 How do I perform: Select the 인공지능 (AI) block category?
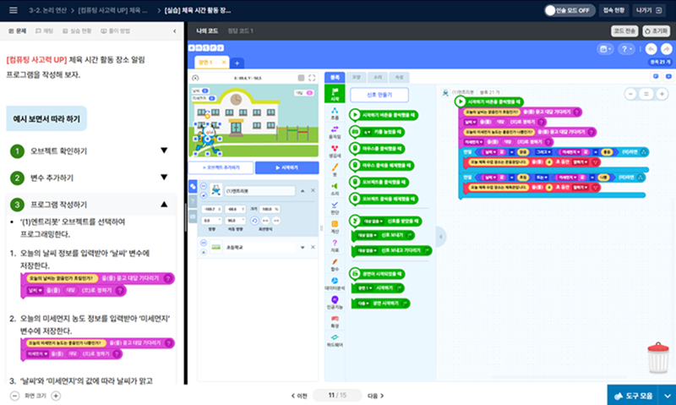[x=335, y=301]
